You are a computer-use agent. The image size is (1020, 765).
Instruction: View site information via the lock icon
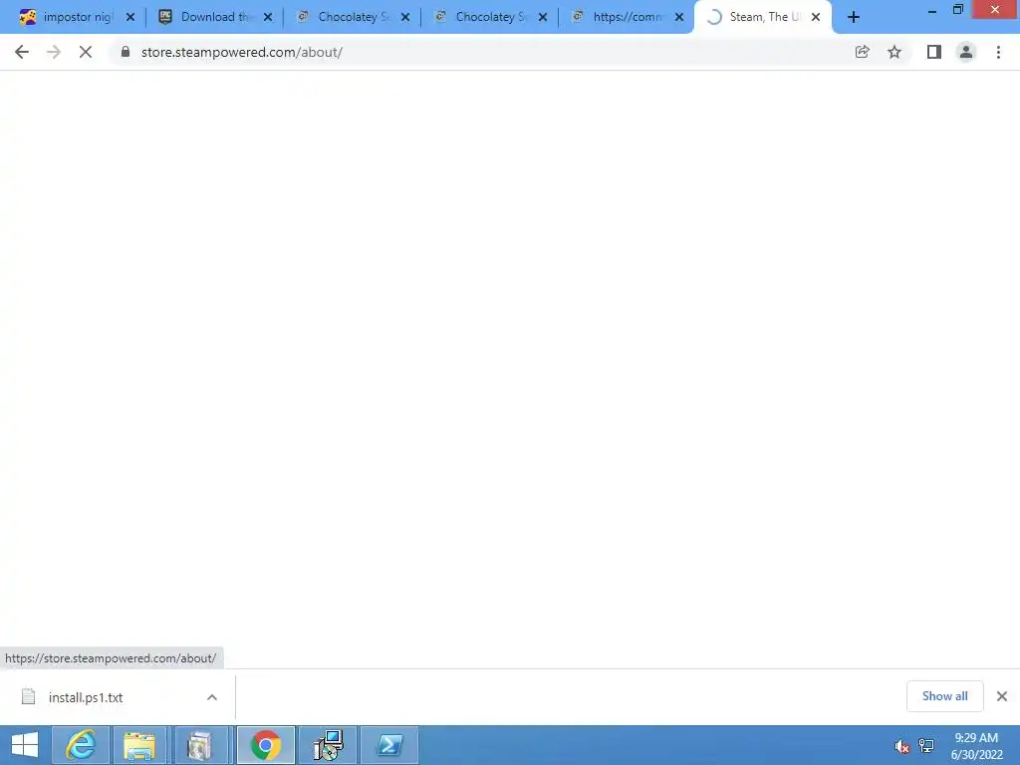point(126,52)
